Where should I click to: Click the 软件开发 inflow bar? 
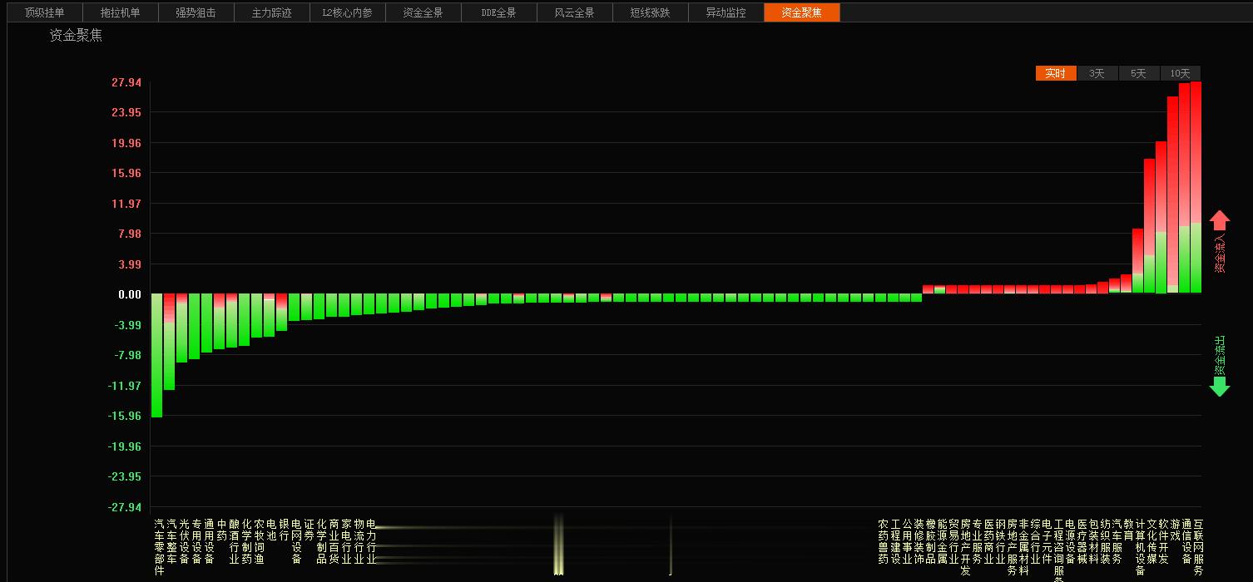click(x=1161, y=217)
